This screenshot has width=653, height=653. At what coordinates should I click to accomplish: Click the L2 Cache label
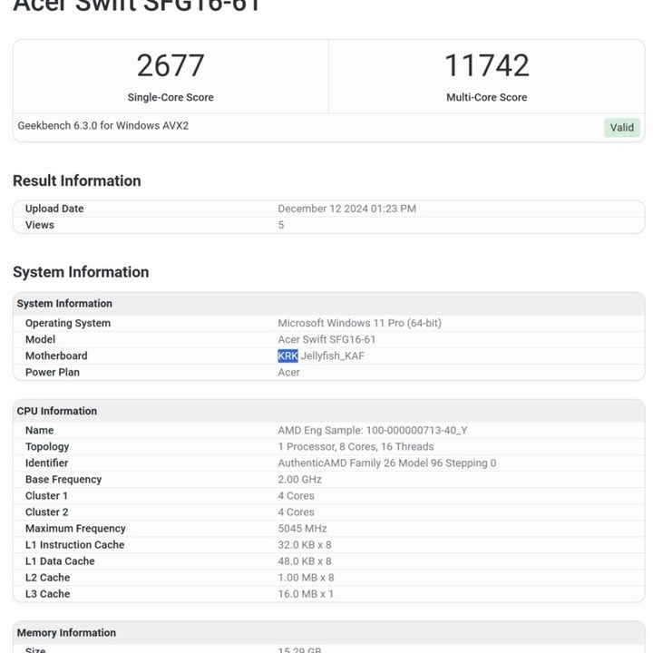click(47, 577)
